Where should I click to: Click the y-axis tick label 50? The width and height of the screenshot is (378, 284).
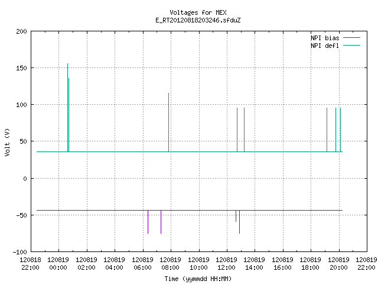click(24, 141)
